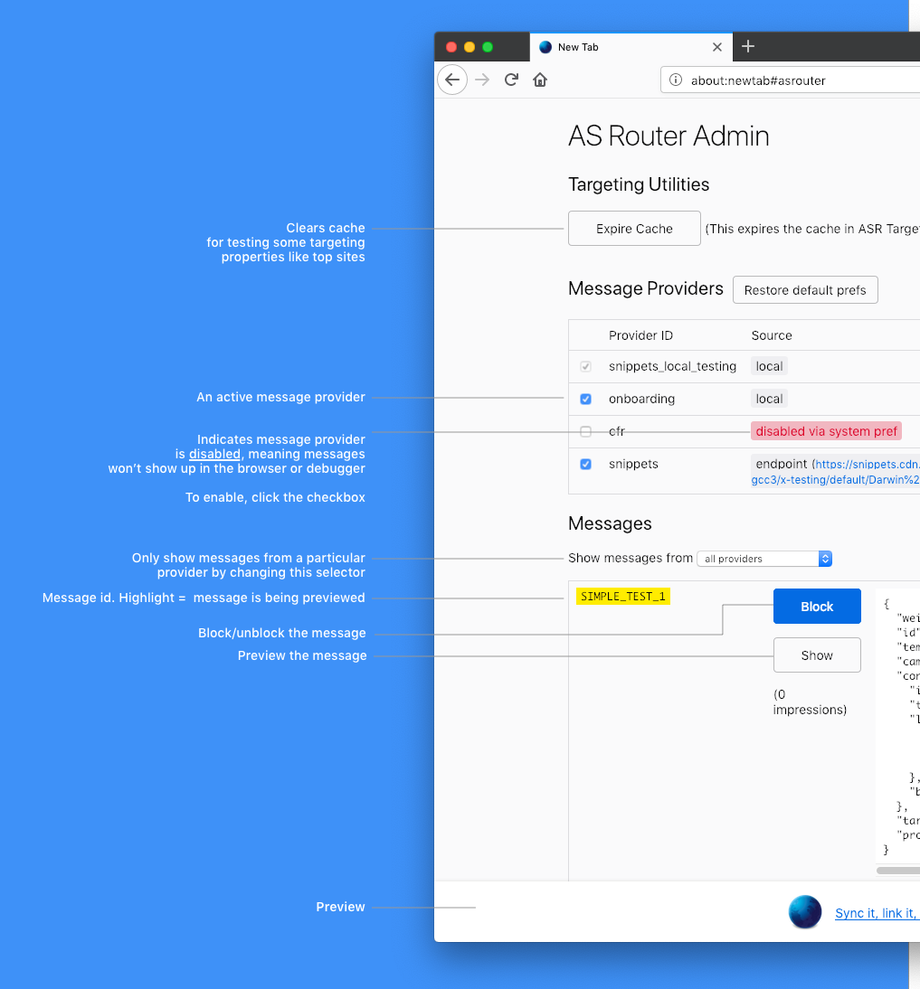Click the forward navigation arrow
Image resolution: width=920 pixels, height=989 pixels.
click(481, 80)
